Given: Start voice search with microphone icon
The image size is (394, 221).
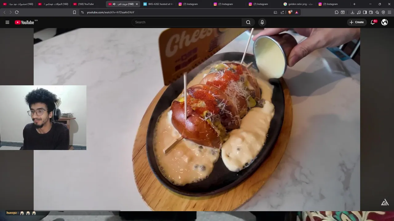Looking at the screenshot, I should (x=262, y=22).
